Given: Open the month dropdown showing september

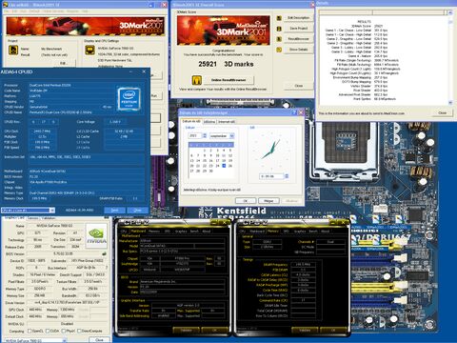Looking at the screenshot, I should pos(231,136).
